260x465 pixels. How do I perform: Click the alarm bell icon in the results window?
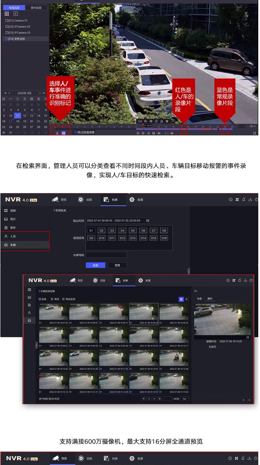coord(239,280)
